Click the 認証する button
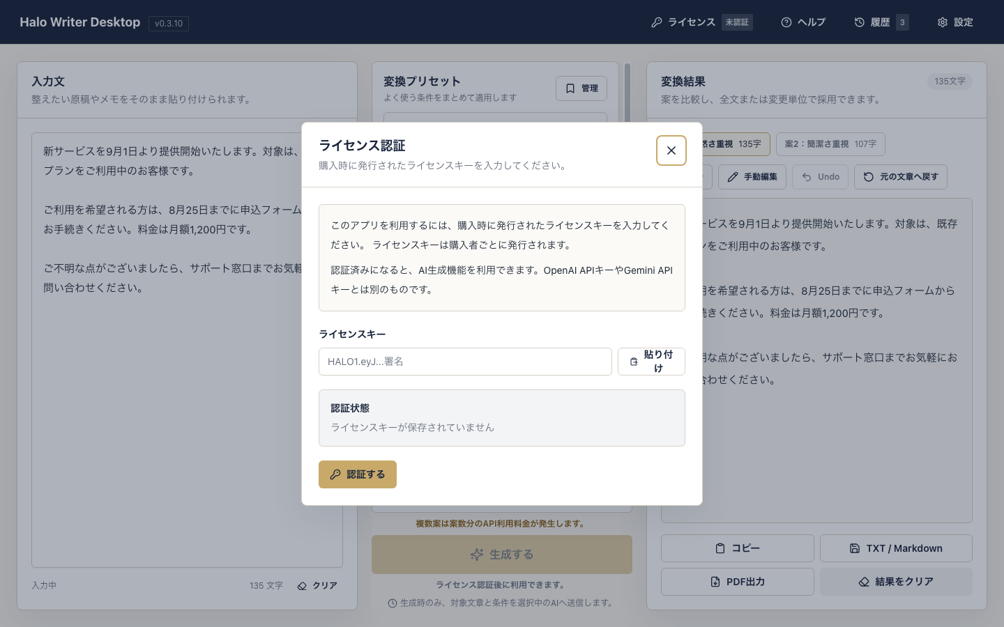Screen dimensions: 1004x627 coord(358,474)
